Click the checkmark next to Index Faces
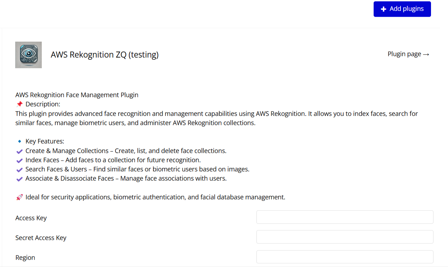 point(19,161)
